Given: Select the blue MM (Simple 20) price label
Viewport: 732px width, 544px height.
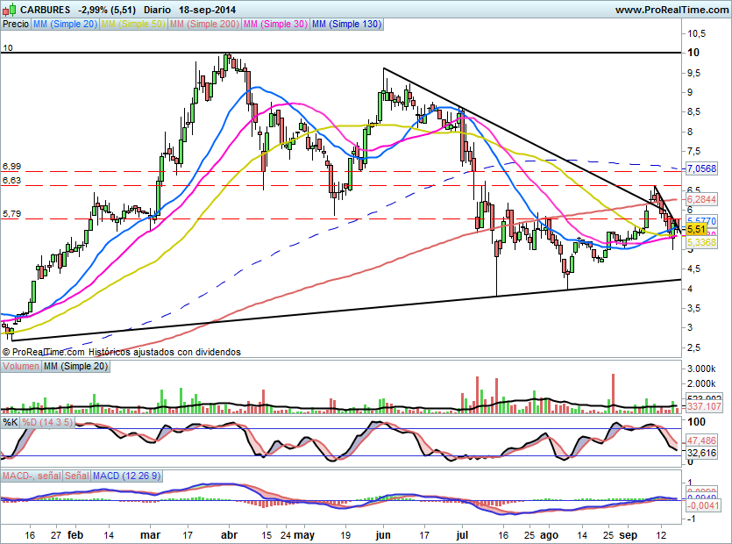Looking at the screenshot, I should (66, 25).
